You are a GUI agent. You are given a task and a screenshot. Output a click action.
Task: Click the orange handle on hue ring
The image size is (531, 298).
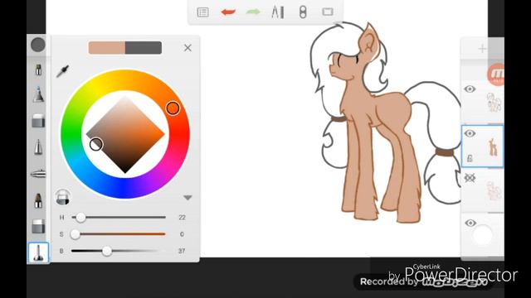click(173, 108)
